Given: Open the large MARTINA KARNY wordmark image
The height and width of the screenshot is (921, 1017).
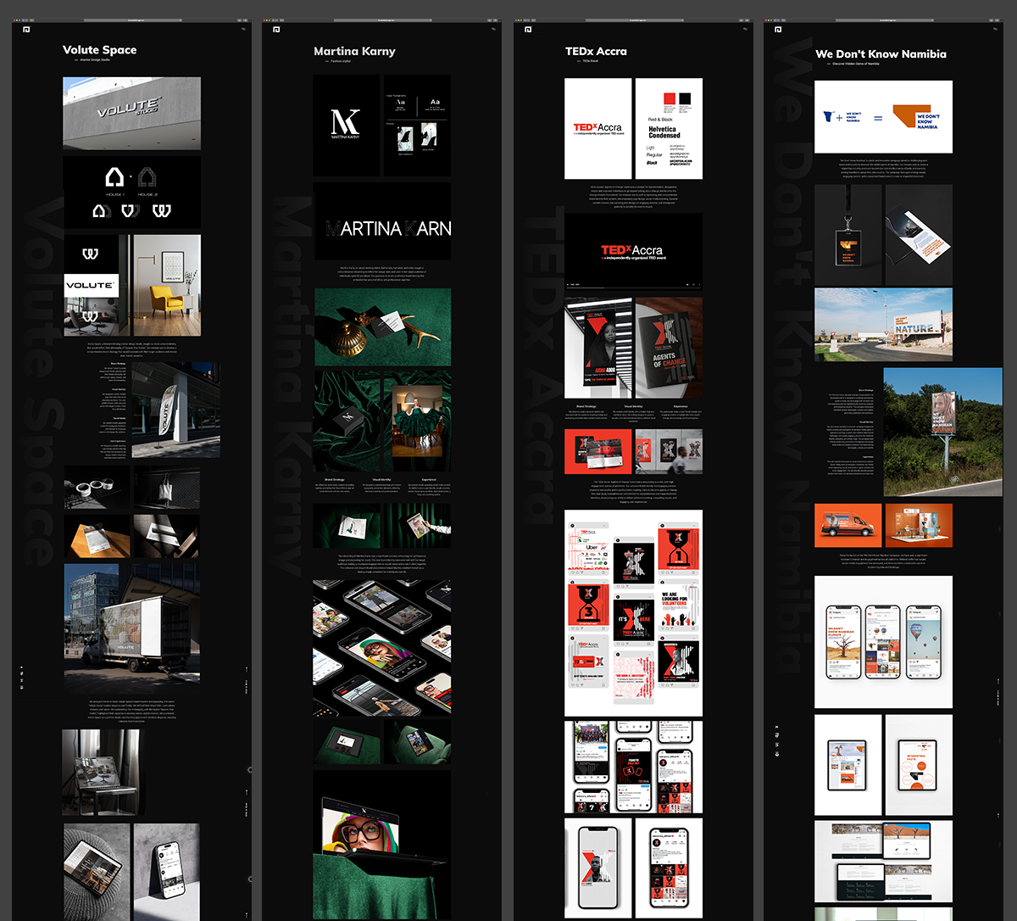Looking at the screenshot, I should coord(382,220).
